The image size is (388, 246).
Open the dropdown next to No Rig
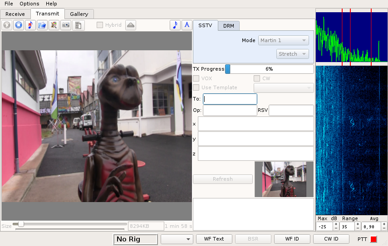point(177,239)
